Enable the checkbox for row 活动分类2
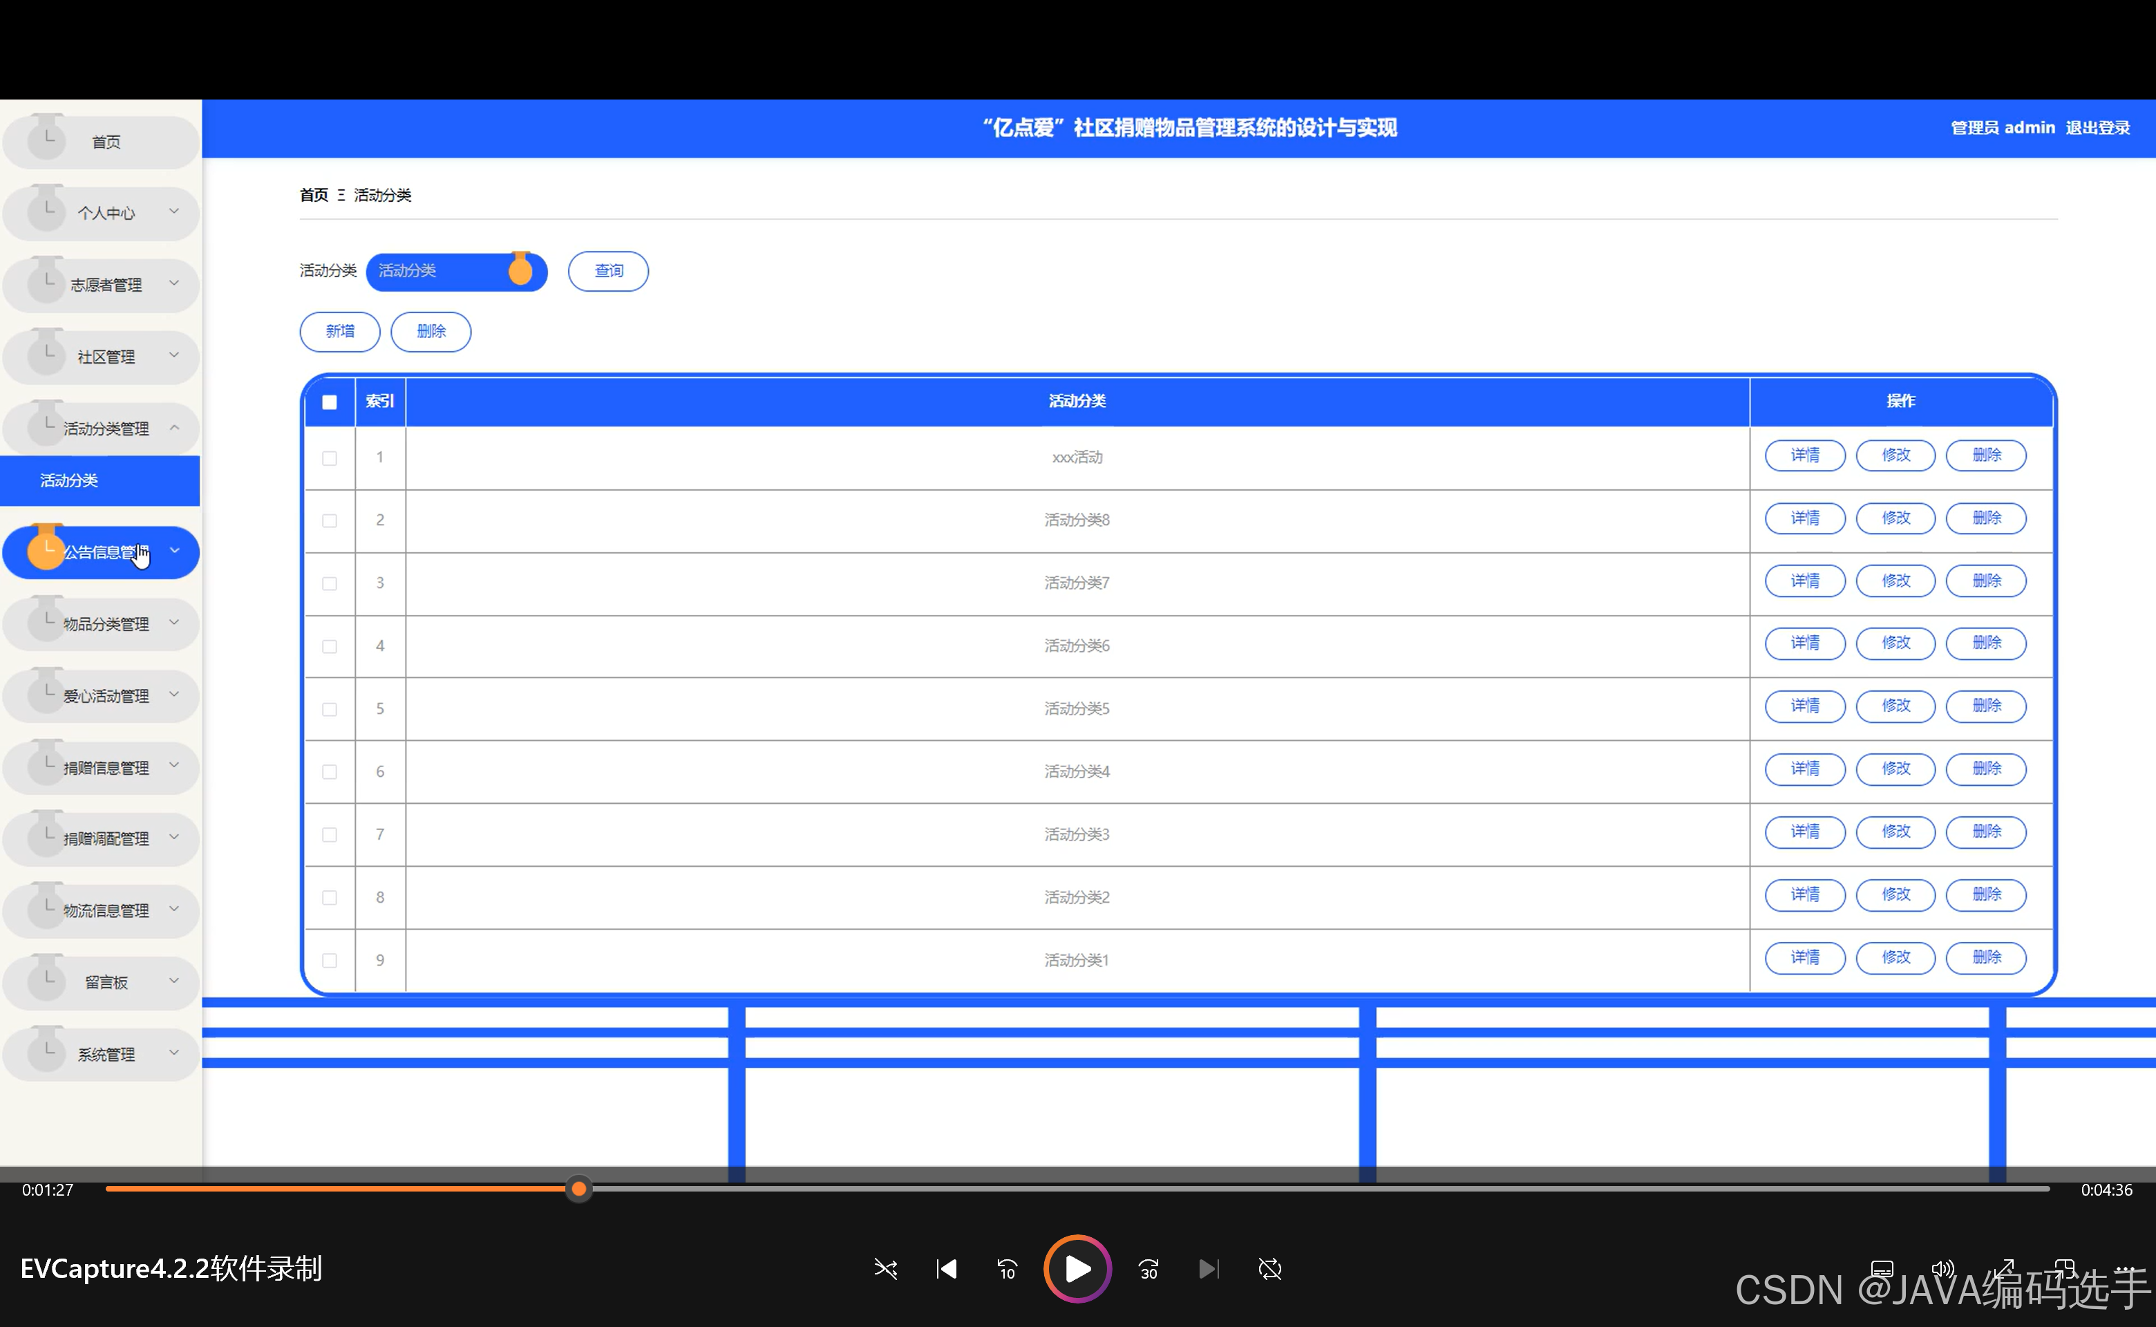This screenshot has height=1327, width=2156. (x=330, y=898)
